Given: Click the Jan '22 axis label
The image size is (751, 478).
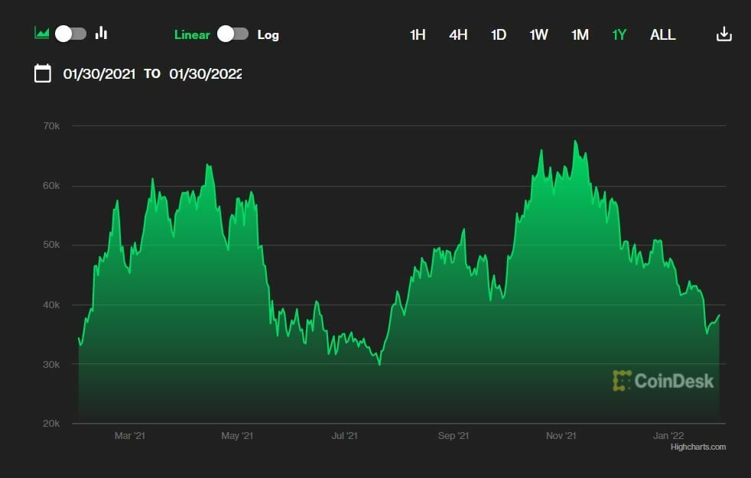Looking at the screenshot, I should pyautogui.click(x=668, y=436).
